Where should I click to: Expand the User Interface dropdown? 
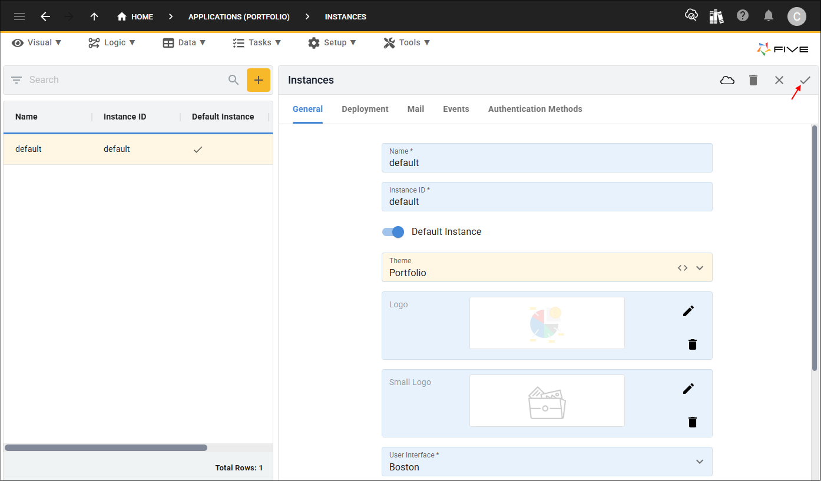pyautogui.click(x=700, y=462)
